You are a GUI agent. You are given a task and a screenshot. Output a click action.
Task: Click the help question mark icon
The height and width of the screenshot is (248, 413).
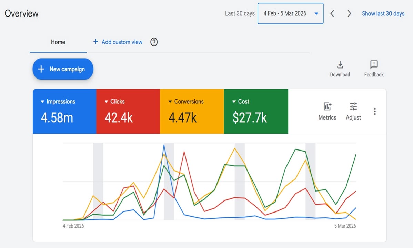coord(154,42)
